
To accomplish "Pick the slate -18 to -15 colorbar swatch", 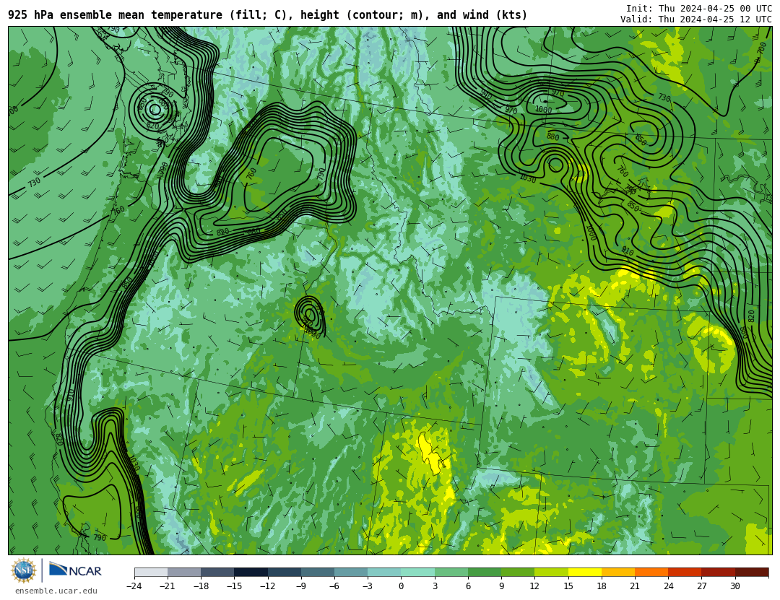I will point(218,572).
